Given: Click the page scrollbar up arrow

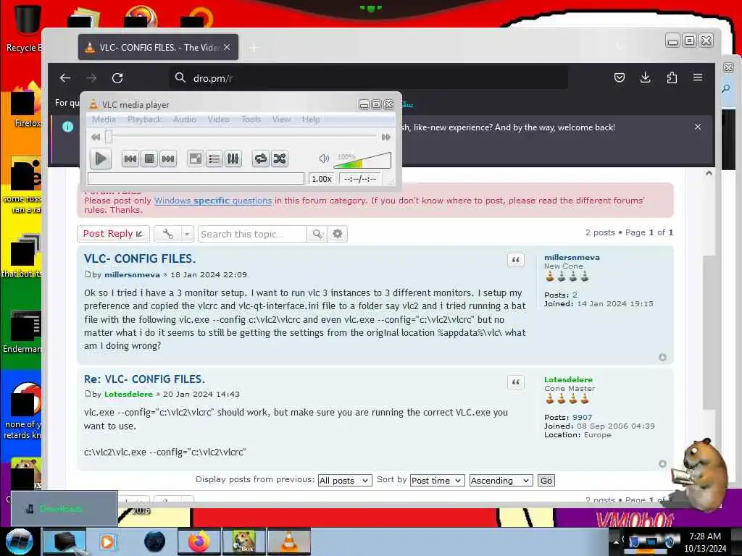Looking at the screenshot, I should 709,174.
